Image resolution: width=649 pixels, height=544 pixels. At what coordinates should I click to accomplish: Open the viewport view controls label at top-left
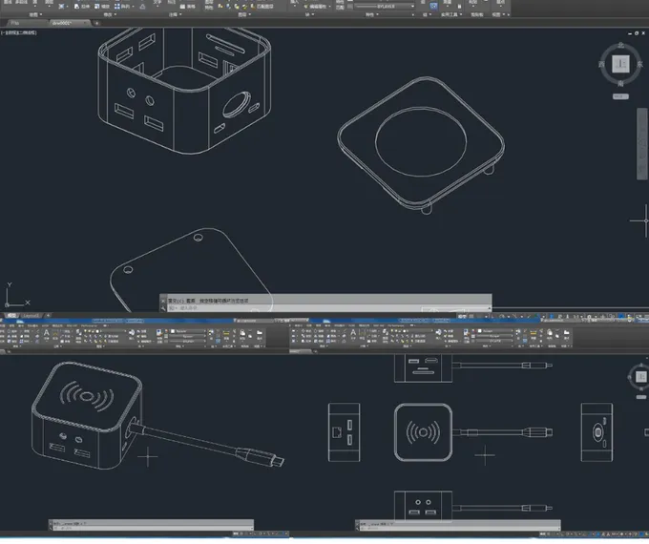coord(19,31)
